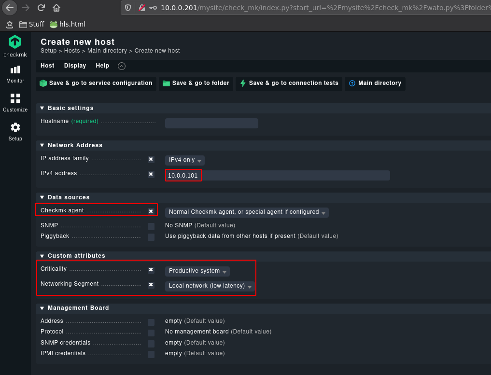The height and width of the screenshot is (375, 491).
Task: Enable the IPMI credentials checkbox
Action: 151,354
